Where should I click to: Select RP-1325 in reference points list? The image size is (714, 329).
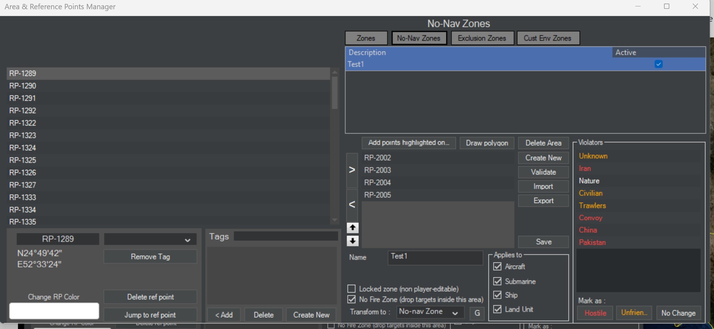coord(168,160)
